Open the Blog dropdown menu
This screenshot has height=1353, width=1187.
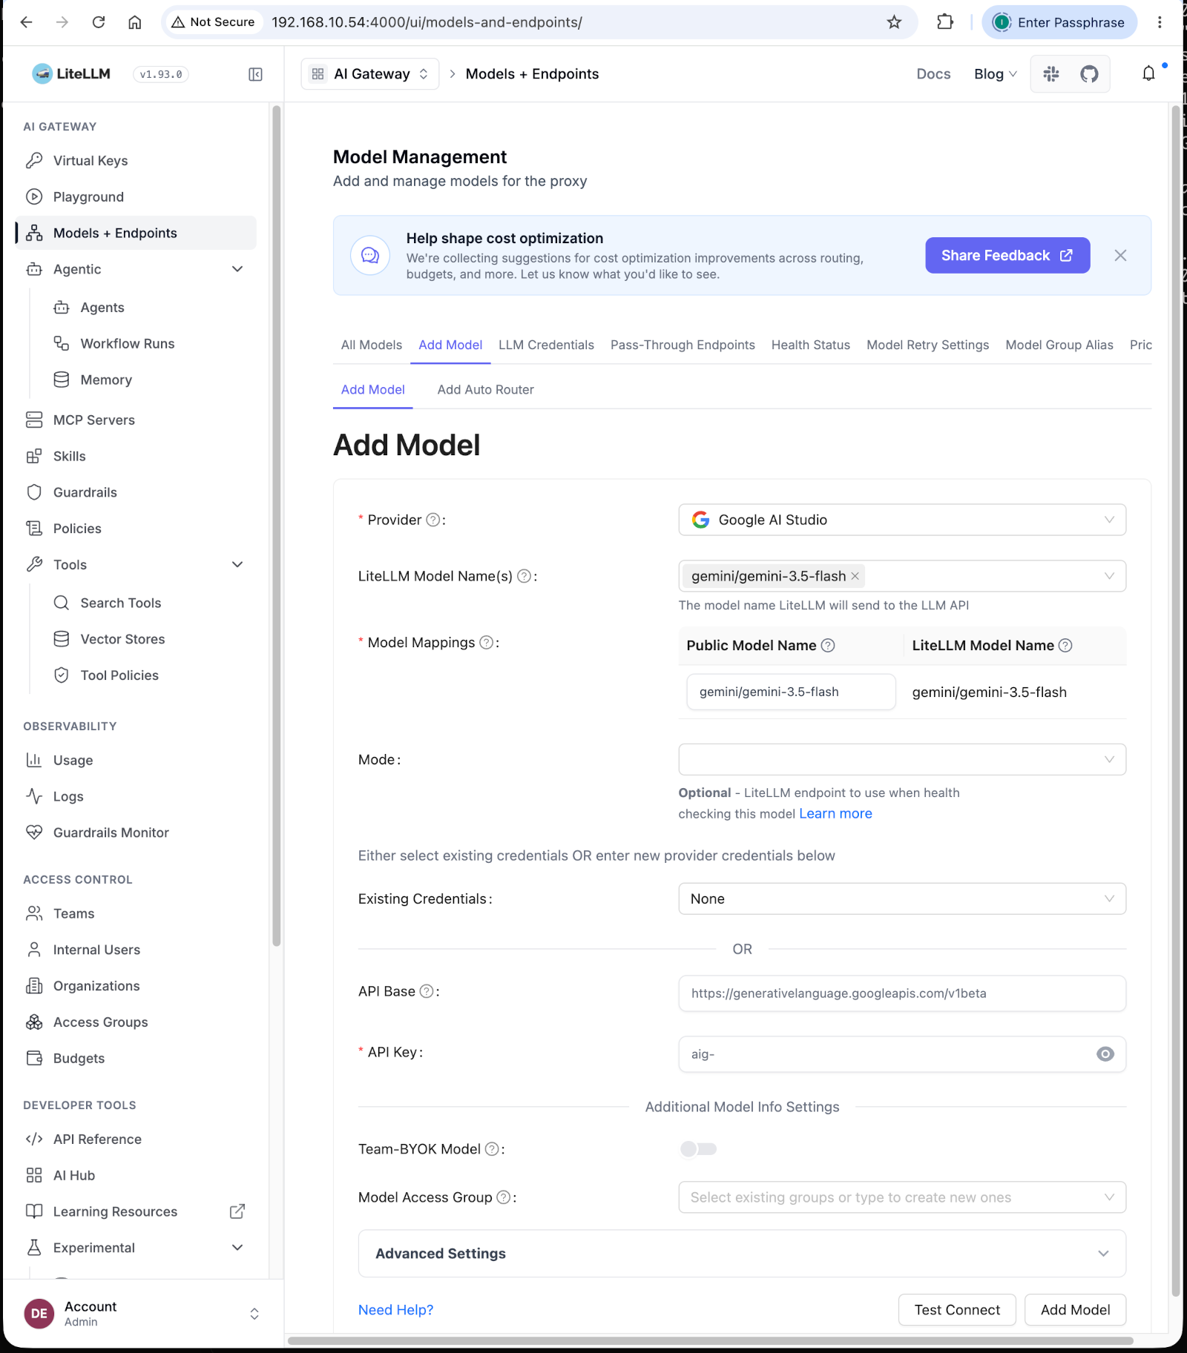click(995, 74)
